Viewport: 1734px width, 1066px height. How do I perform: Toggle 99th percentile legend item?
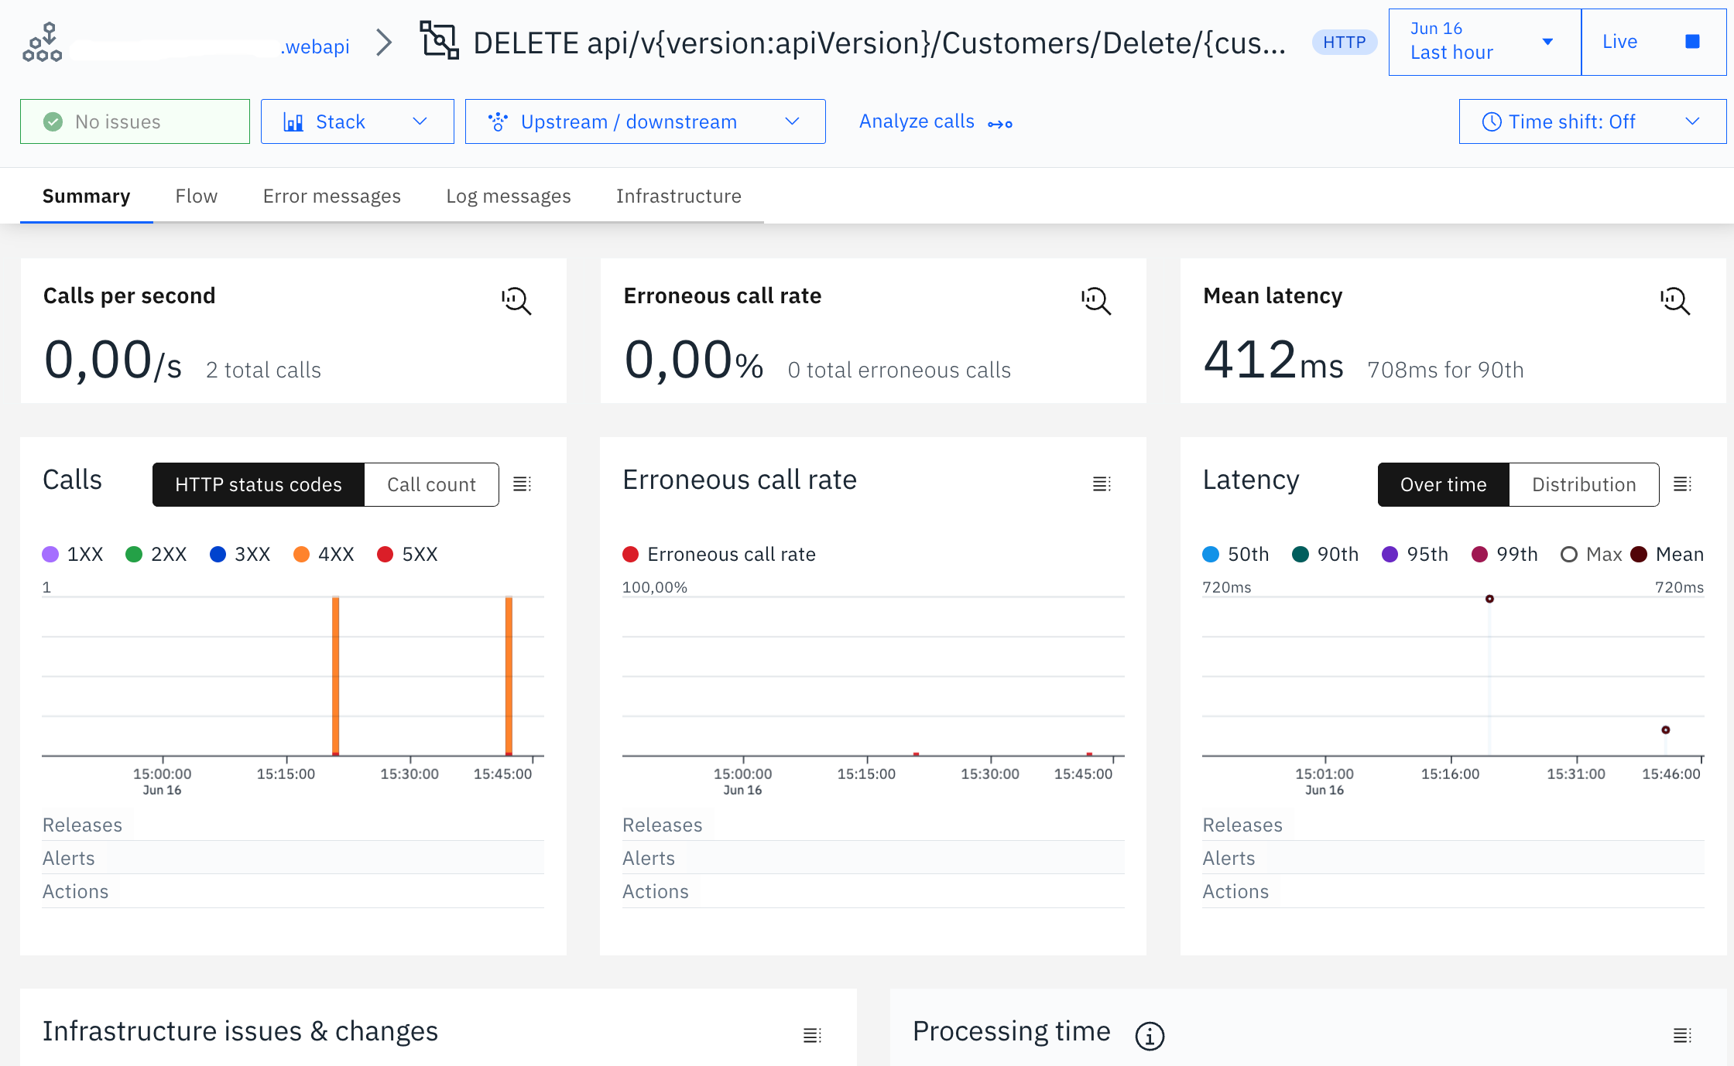click(1505, 554)
